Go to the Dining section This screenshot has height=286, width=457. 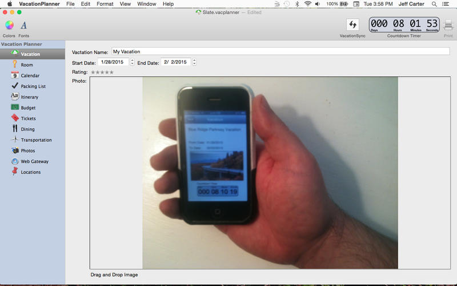(27, 129)
